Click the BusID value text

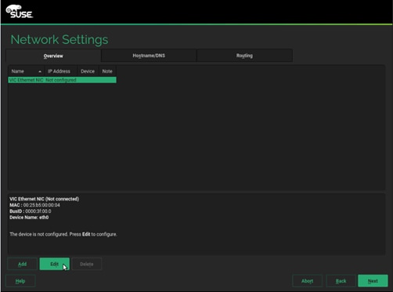[38, 211]
